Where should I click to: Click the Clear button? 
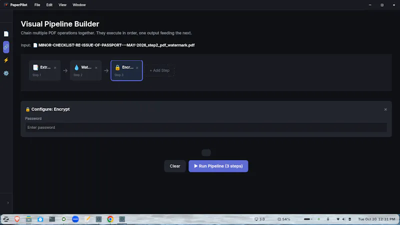[175, 166]
